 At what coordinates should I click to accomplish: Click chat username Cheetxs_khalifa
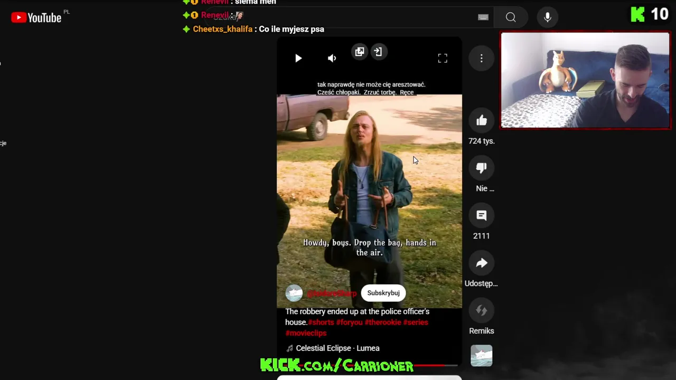coord(222,29)
